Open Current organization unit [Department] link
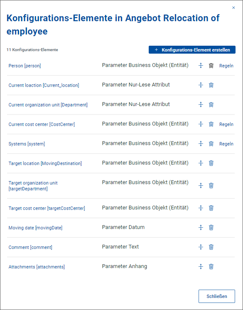 click(48, 105)
